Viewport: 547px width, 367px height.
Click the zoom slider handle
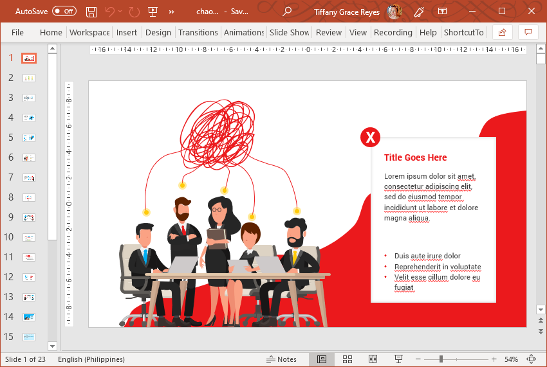[441, 359]
